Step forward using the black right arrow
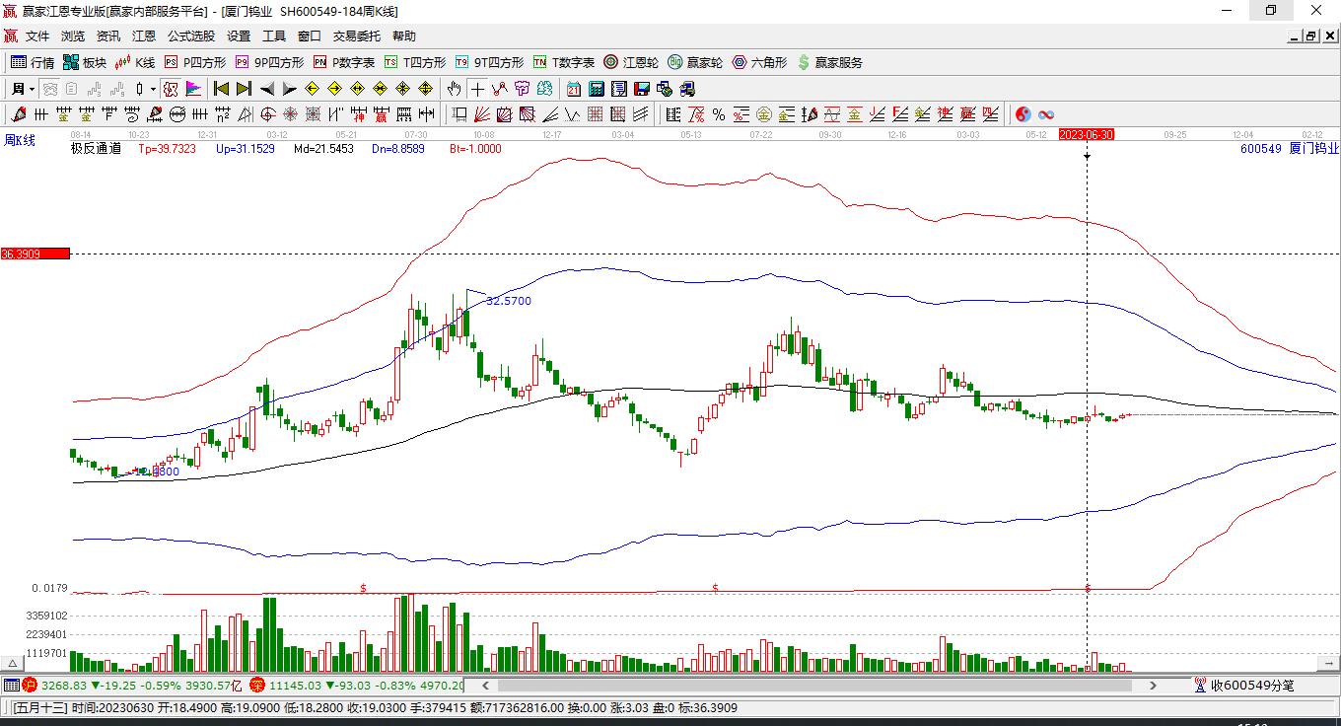1341x726 pixels. coord(289,89)
